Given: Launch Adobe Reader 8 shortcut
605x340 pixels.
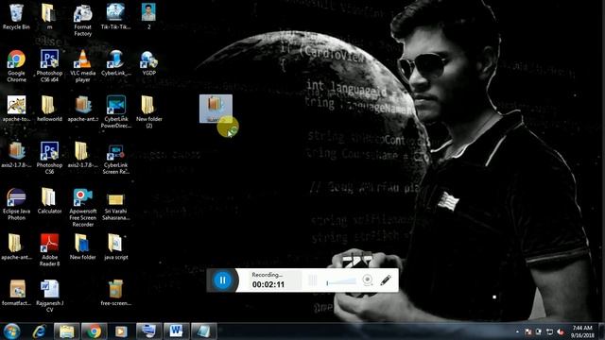Looking at the screenshot, I should (49, 249).
